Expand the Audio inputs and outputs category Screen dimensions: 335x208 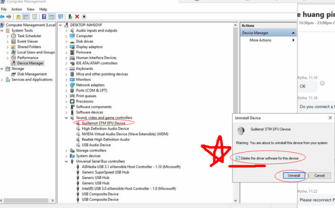point(66,31)
